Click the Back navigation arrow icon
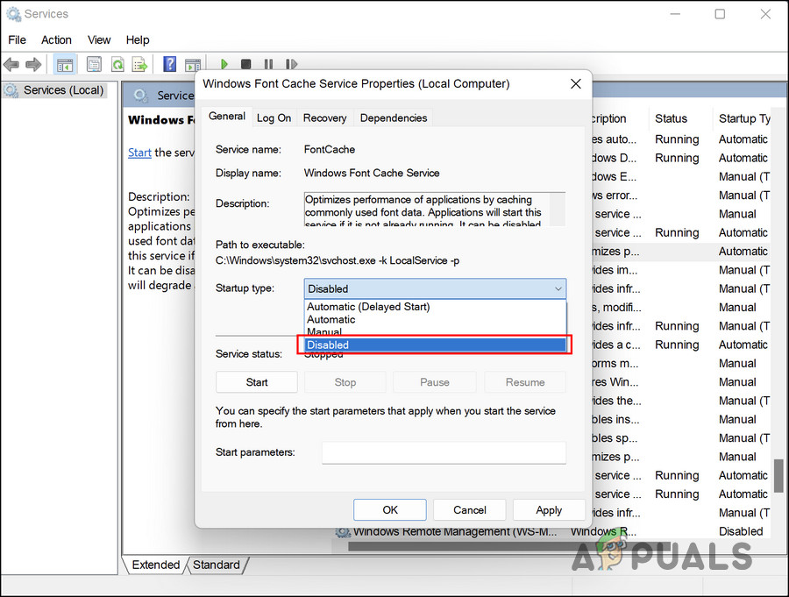This screenshot has width=789, height=597. tap(11, 64)
